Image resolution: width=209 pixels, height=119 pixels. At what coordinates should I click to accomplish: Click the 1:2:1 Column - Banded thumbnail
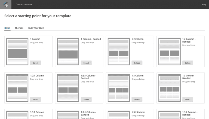pyautogui.click(x=68, y=88)
